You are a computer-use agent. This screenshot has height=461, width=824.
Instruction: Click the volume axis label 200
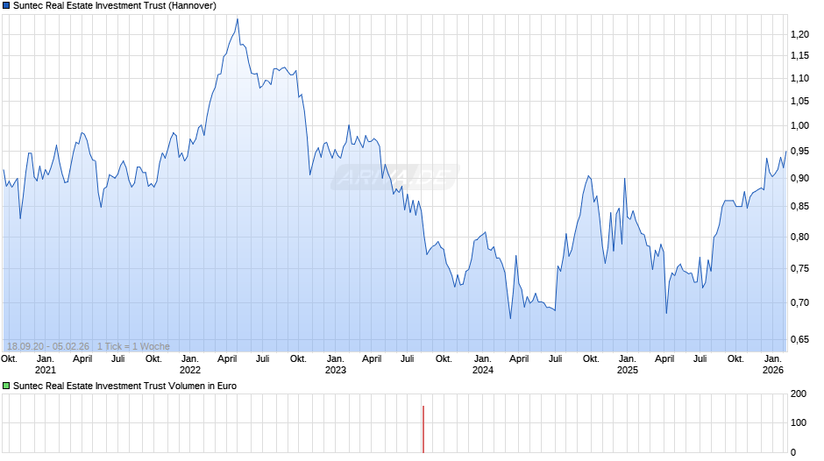[x=799, y=394]
